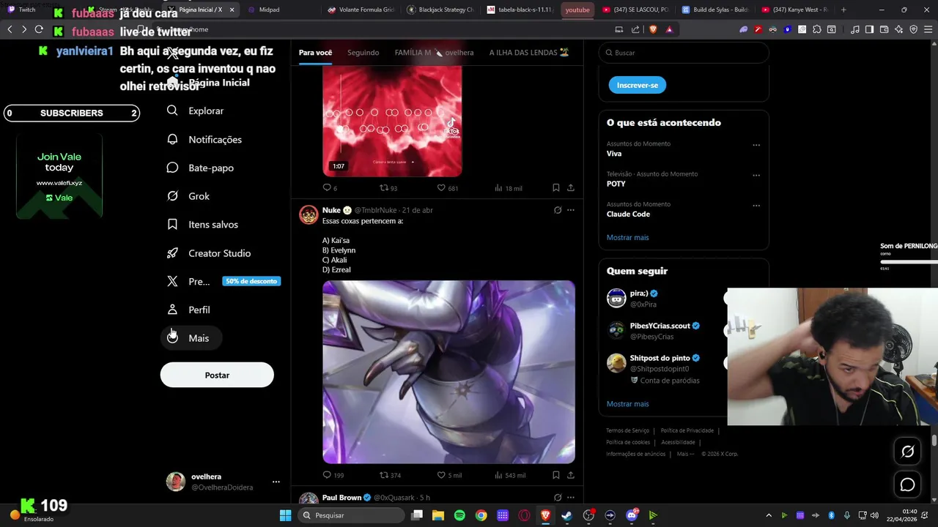View analytics 543 mil on Nuke's post
Viewport: 938px width, 527px height.
[x=510, y=475]
